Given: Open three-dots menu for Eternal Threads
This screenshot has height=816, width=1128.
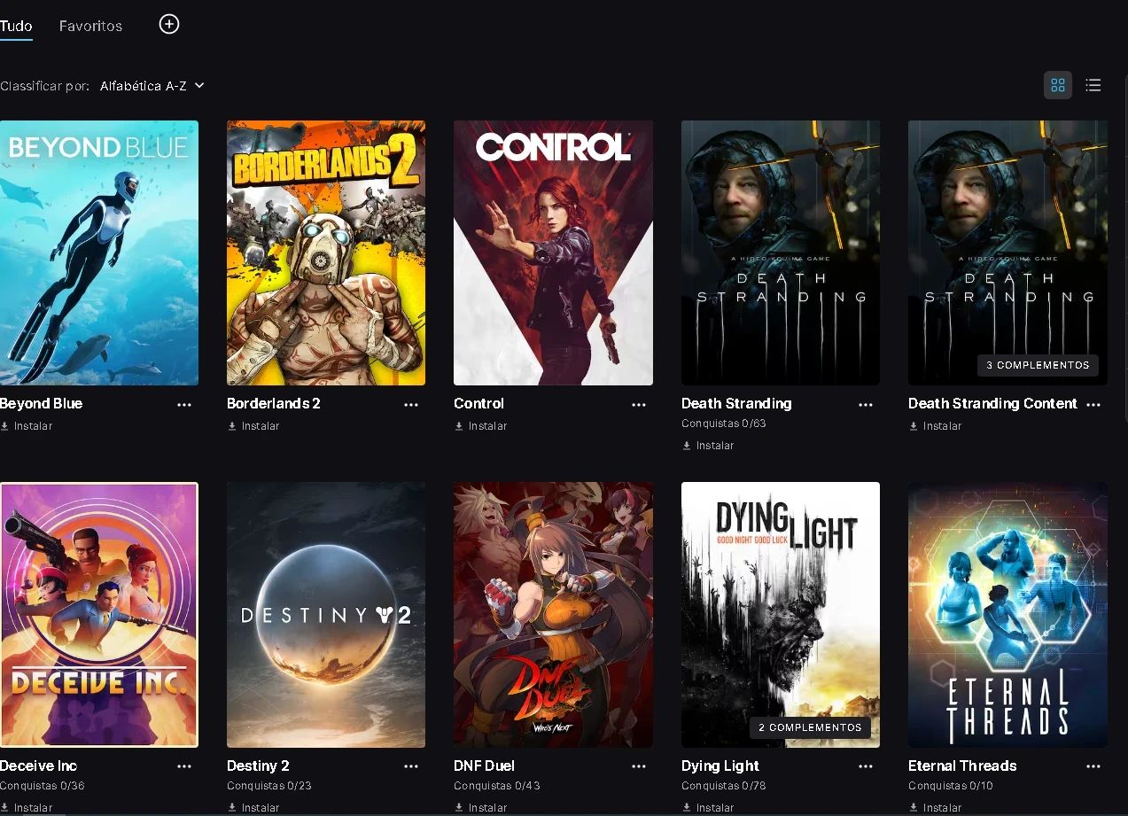Looking at the screenshot, I should coord(1093,766).
